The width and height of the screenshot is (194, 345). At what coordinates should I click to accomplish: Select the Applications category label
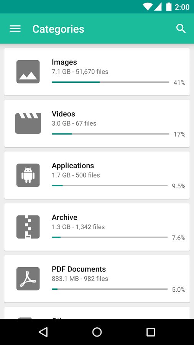tap(73, 166)
